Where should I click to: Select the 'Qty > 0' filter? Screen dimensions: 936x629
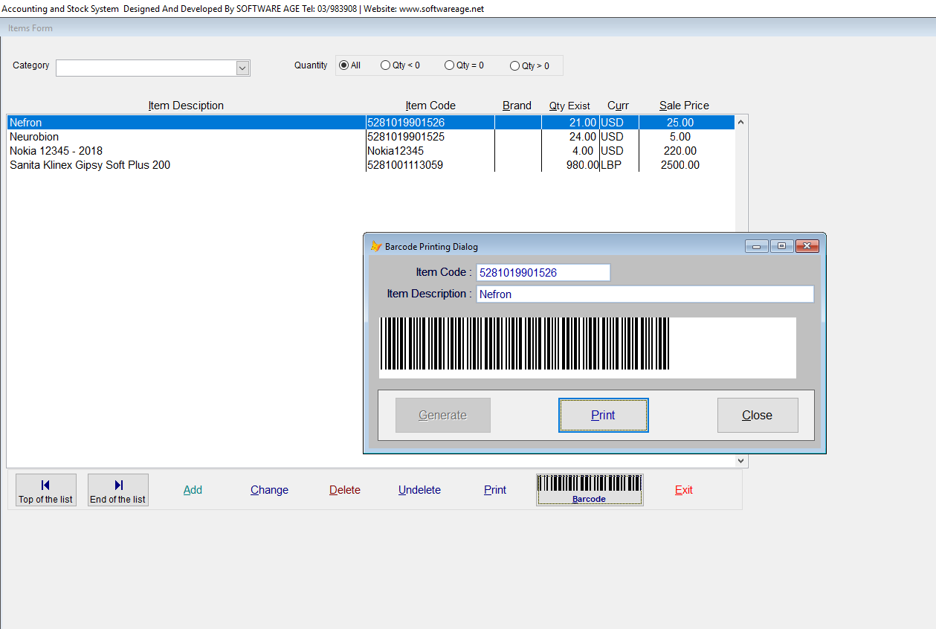(514, 65)
